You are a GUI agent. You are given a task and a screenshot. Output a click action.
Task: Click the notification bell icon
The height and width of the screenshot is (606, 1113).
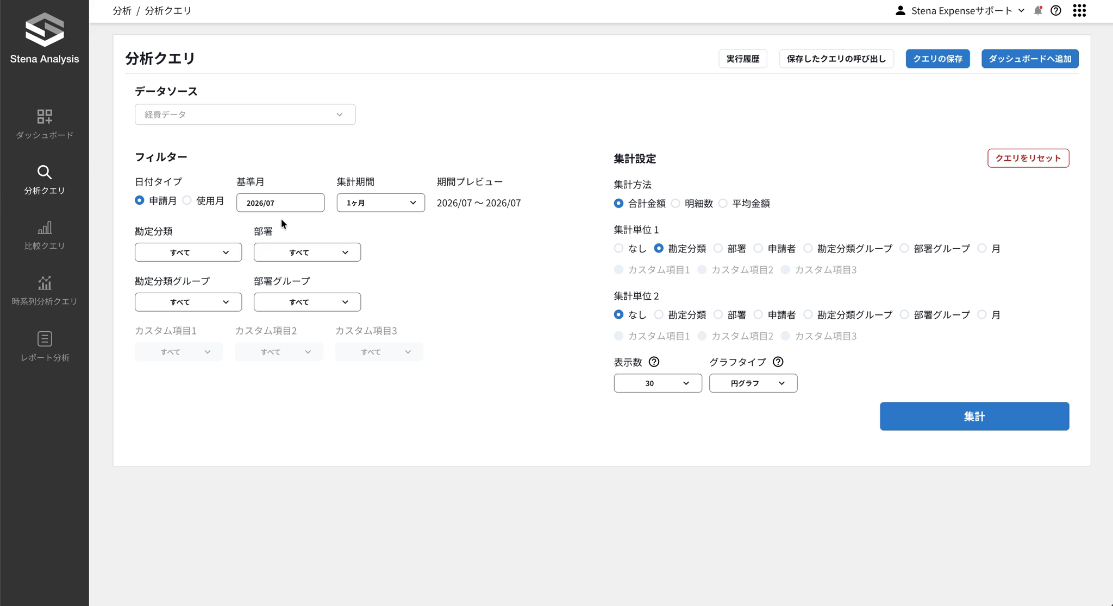click(x=1038, y=11)
